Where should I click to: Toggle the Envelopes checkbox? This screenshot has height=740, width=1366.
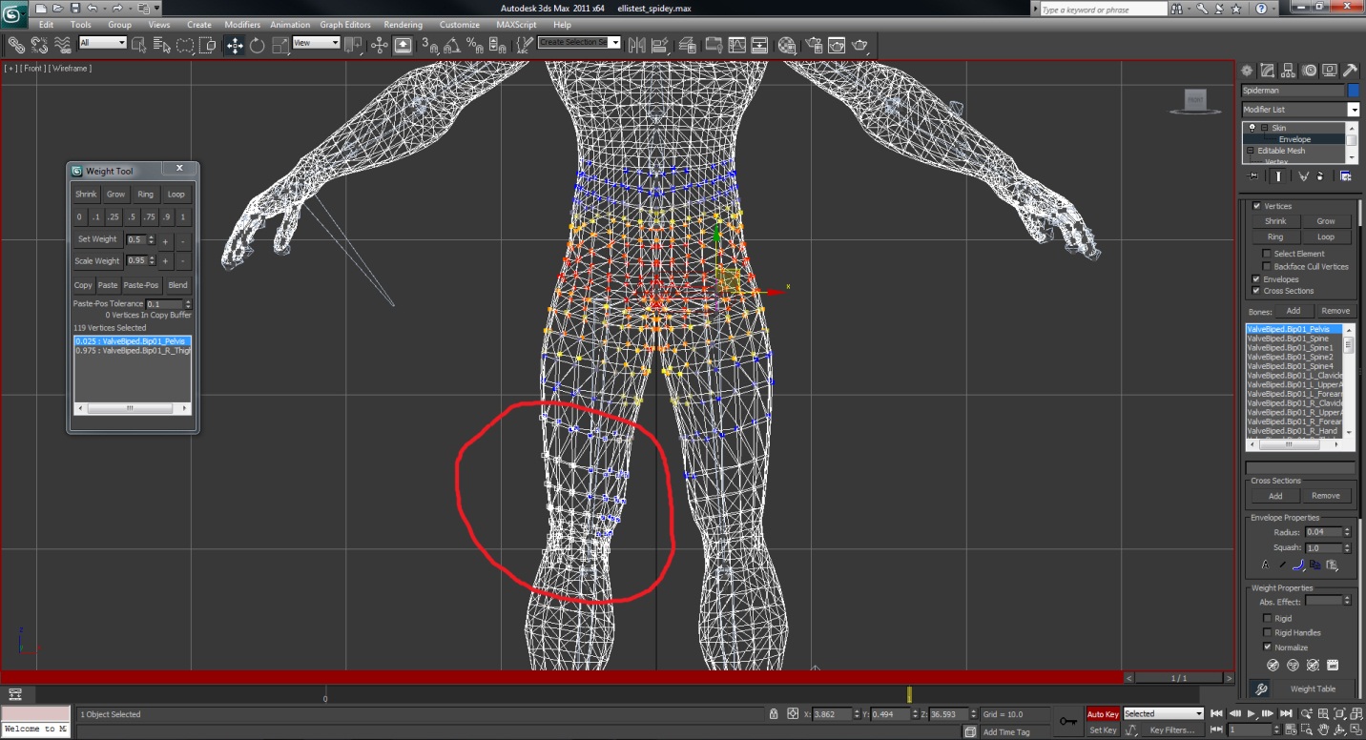click(x=1256, y=279)
